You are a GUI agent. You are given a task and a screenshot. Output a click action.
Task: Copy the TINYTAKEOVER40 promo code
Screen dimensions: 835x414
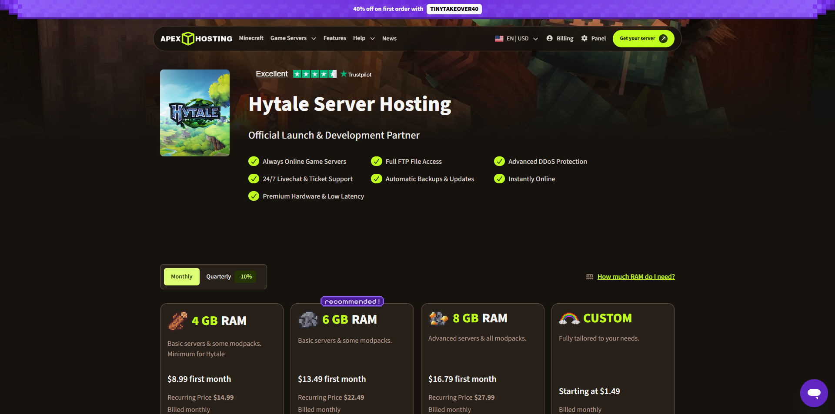coord(454,9)
